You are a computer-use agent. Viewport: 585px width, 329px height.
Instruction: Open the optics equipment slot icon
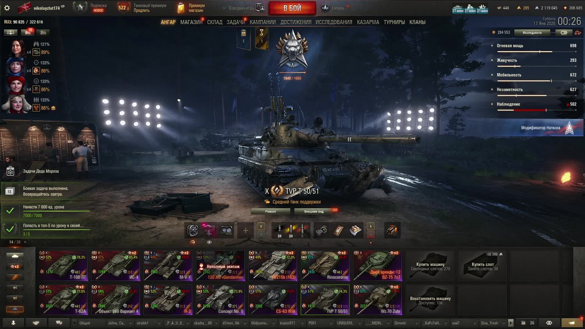pyautogui.click(x=226, y=230)
